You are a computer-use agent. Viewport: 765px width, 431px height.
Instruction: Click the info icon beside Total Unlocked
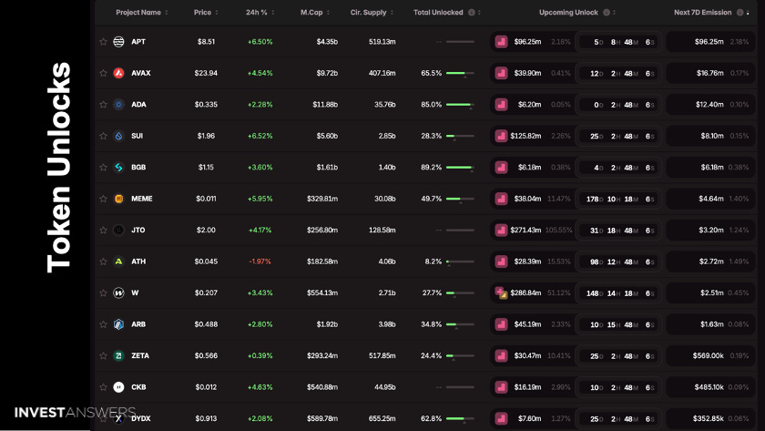click(472, 13)
